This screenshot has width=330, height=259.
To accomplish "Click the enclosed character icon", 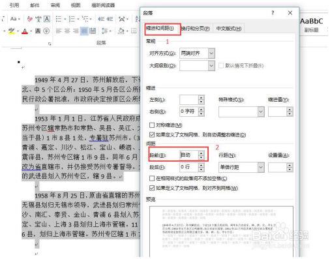I will pyautogui.click(x=46, y=31).
